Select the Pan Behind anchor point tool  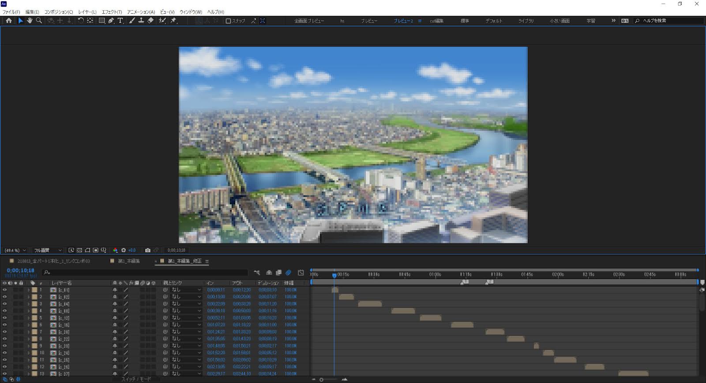(90, 20)
